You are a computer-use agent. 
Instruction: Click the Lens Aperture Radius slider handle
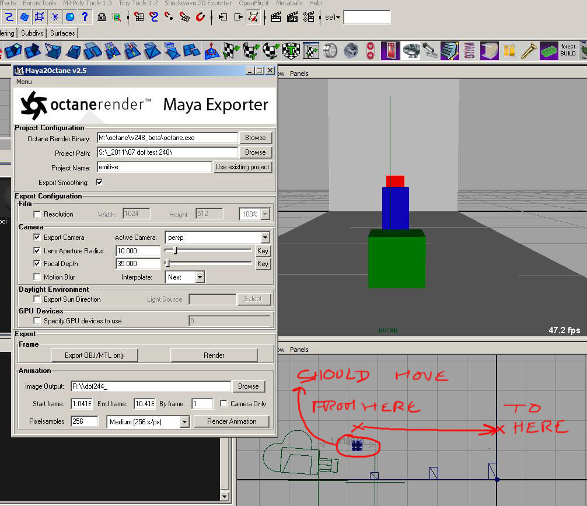click(x=175, y=250)
